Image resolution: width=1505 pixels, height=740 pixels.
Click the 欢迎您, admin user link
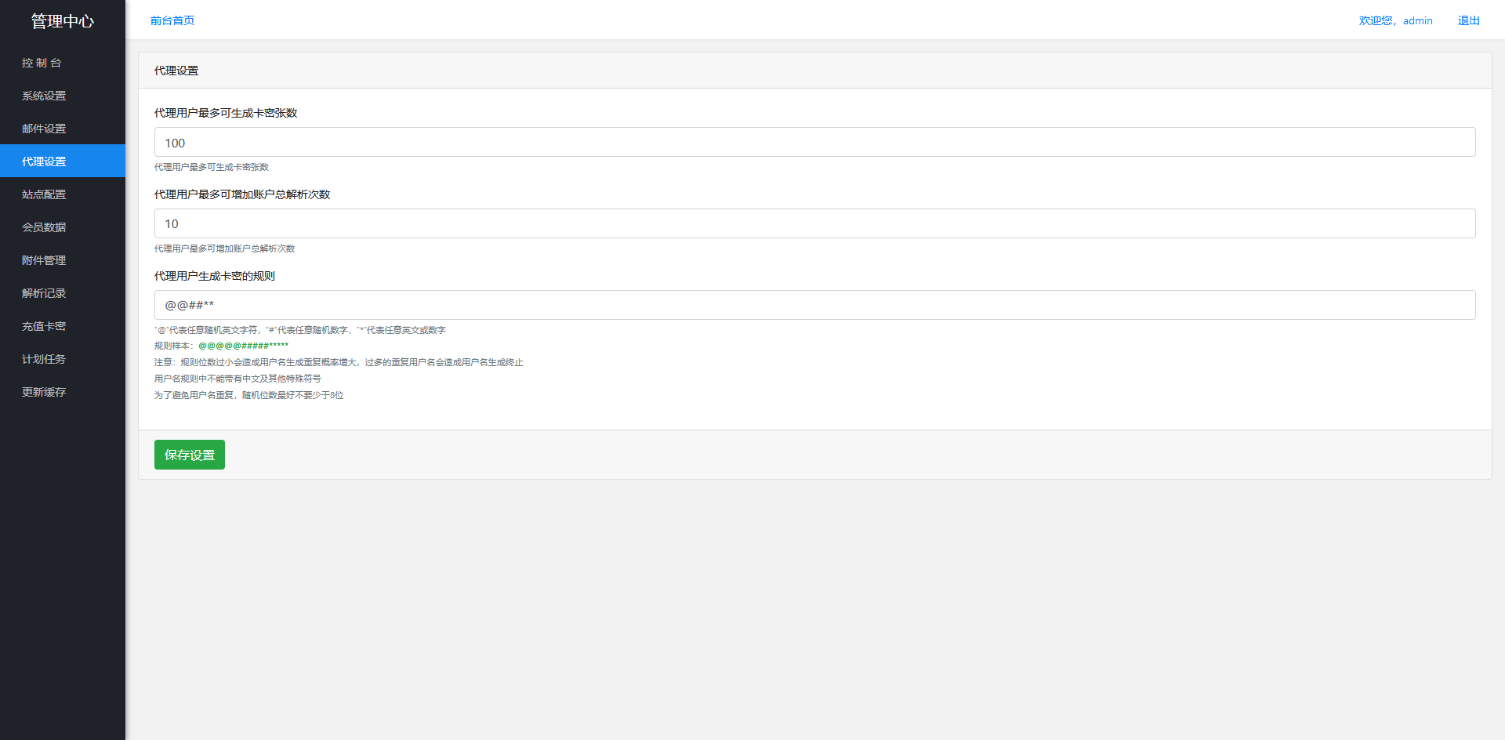(1395, 20)
